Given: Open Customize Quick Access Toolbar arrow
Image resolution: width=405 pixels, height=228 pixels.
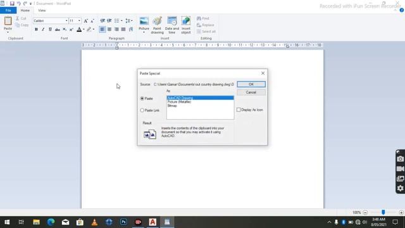Looking at the screenshot, I should pos(30,4).
